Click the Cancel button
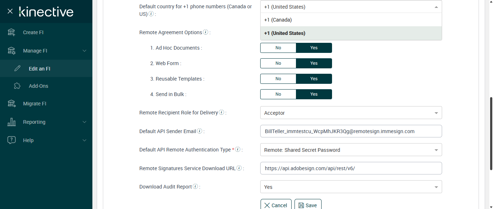 tap(276, 205)
